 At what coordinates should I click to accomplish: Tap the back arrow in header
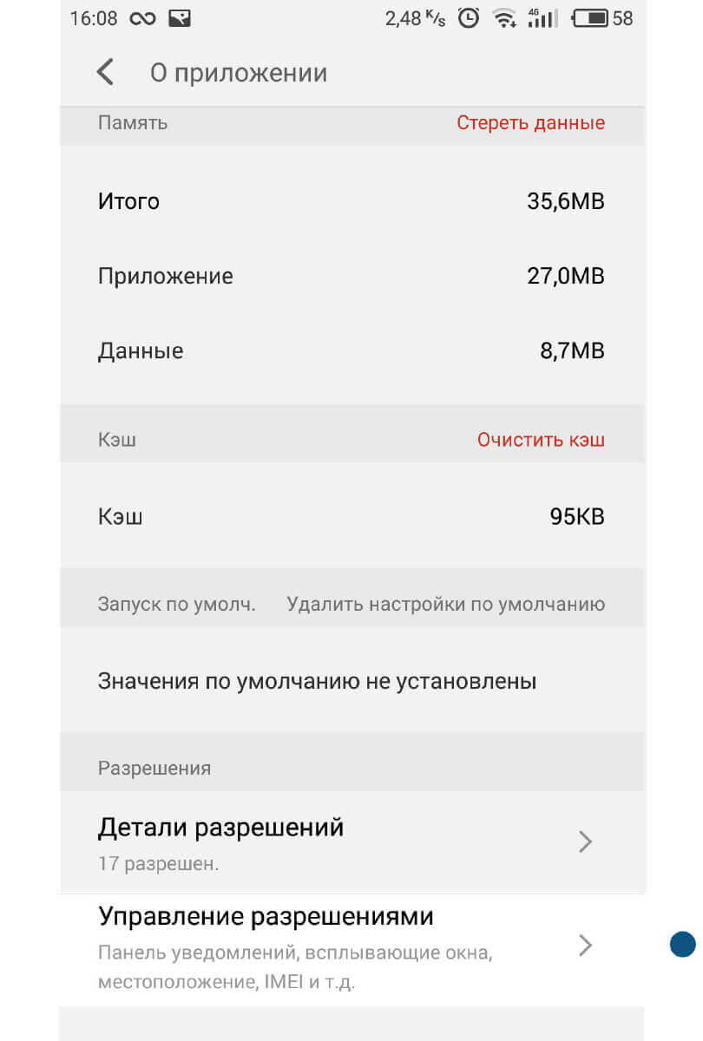click(105, 72)
